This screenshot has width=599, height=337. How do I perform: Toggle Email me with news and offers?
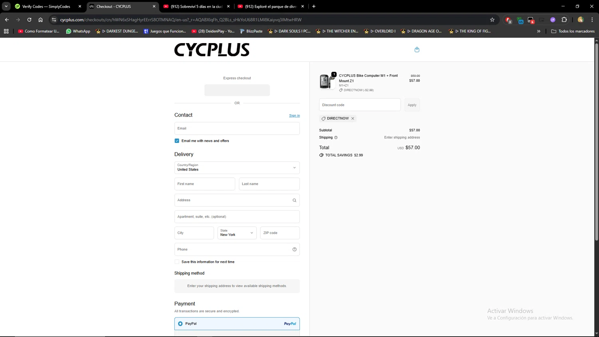177,141
